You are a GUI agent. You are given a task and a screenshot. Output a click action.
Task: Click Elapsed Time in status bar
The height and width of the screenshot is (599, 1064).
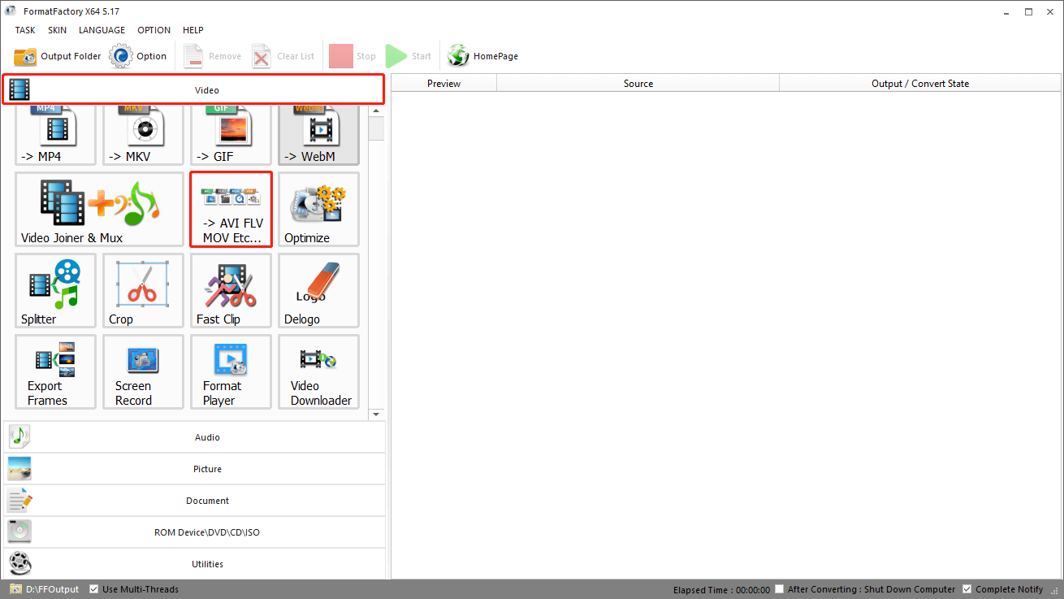tap(721, 589)
